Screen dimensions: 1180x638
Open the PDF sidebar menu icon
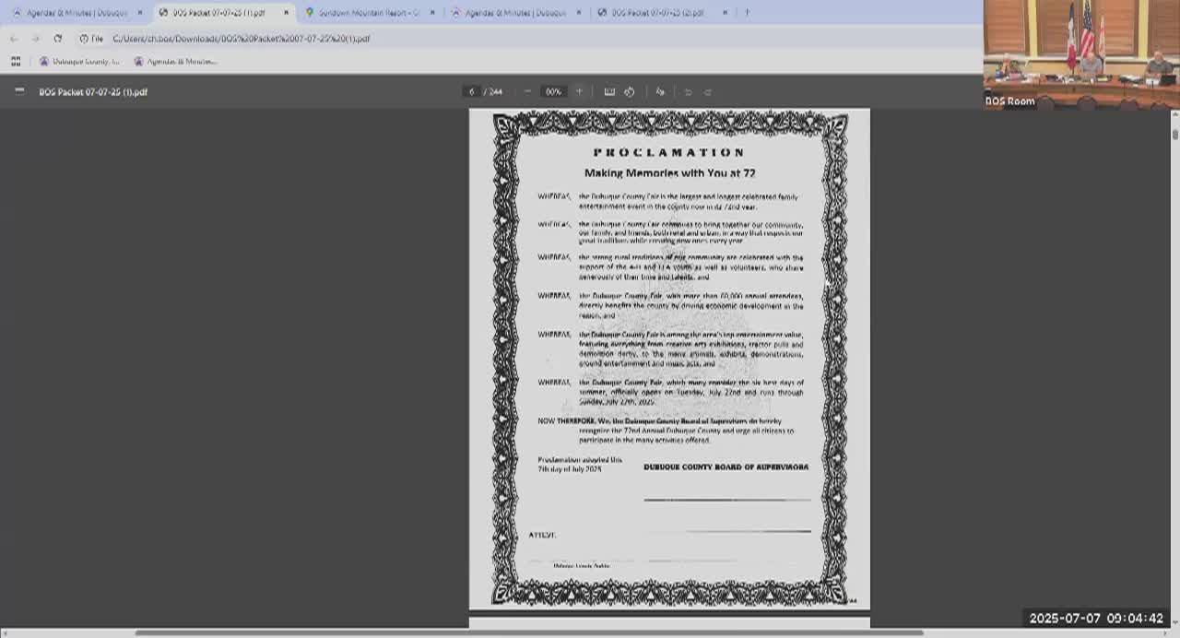coord(19,91)
